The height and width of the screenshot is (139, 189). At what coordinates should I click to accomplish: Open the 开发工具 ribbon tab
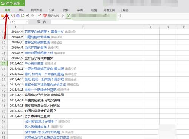(109, 10)
